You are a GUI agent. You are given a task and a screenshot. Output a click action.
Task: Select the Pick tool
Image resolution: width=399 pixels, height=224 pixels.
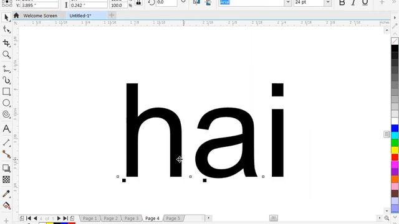(x=6, y=17)
